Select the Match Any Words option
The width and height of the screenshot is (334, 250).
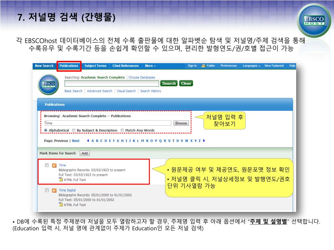(122, 130)
